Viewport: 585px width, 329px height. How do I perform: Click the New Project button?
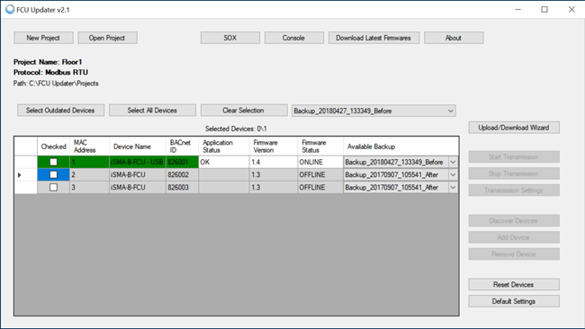point(43,38)
